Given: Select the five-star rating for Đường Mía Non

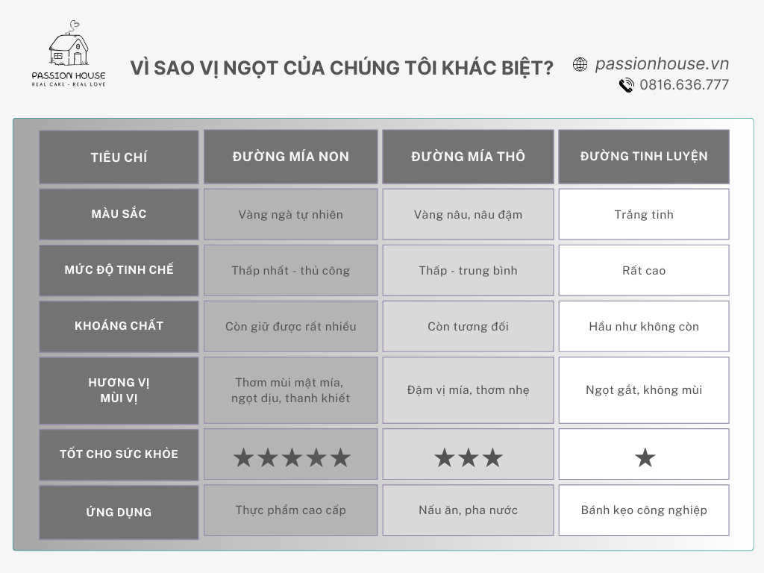Looking at the screenshot, I should pyautogui.click(x=291, y=457).
